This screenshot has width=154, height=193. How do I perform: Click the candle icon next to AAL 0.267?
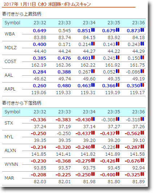(x=93, y=71)
